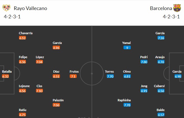Click Araujo's 6.76 rating badge
Image resolution: width=184 pixels, height=118 pixels.
point(161,62)
